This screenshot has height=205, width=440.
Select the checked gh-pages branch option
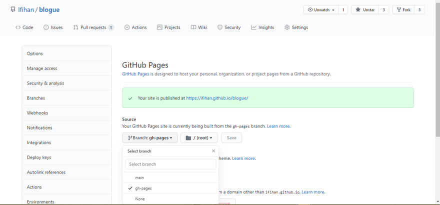tap(143, 188)
